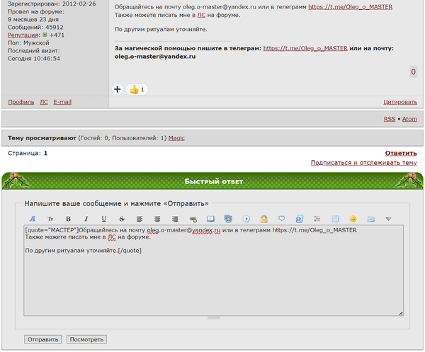The height and width of the screenshot is (352, 425).
Task: Click the Посмотреть preview button
Action: click(86, 339)
